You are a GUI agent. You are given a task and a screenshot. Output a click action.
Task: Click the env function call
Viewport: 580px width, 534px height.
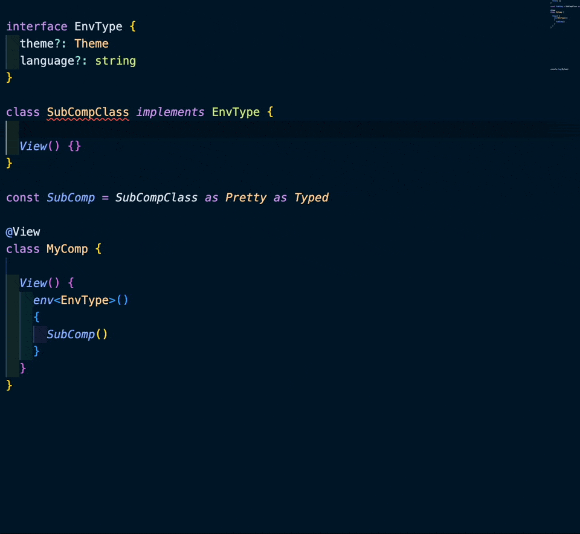point(43,300)
